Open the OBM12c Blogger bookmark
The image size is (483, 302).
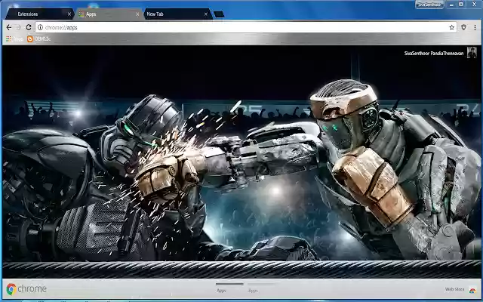tap(38, 39)
